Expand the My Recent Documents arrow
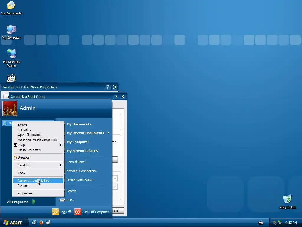The width and height of the screenshot is (302, 227). [x=108, y=133]
